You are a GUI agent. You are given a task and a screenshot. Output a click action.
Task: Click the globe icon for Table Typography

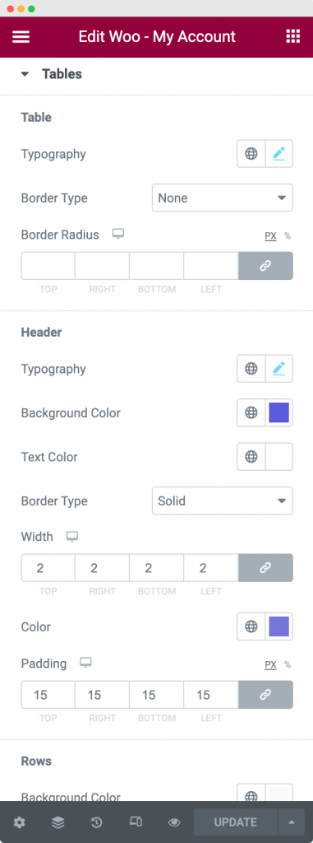[251, 154]
